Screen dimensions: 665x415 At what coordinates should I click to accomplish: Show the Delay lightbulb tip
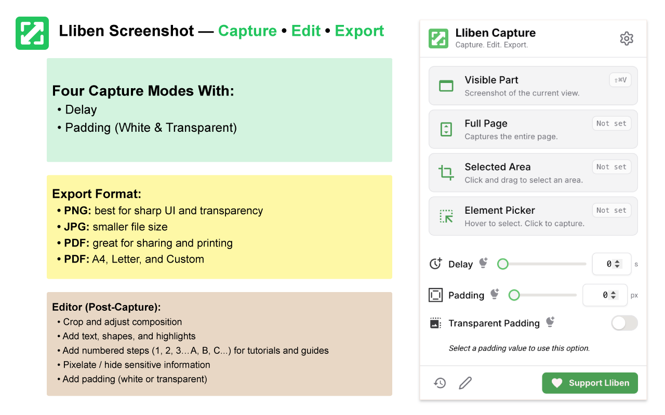coord(484,262)
